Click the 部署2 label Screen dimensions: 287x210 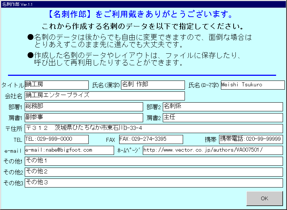click(x=154, y=107)
